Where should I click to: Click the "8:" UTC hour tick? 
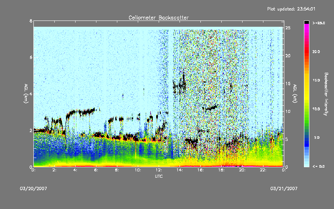point(117,170)
